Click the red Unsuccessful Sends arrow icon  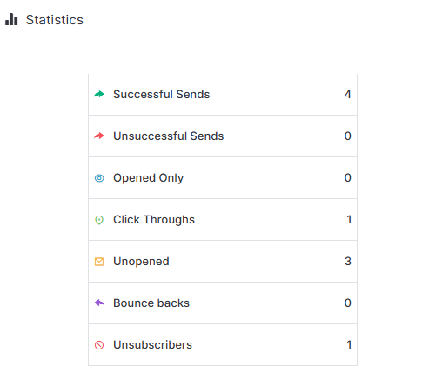click(x=99, y=136)
